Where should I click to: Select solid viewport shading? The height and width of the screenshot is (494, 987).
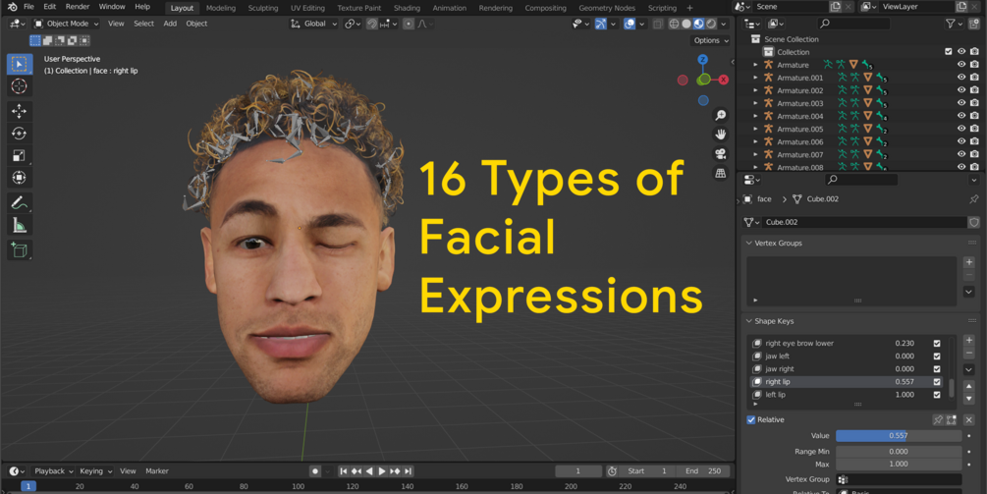click(x=686, y=24)
